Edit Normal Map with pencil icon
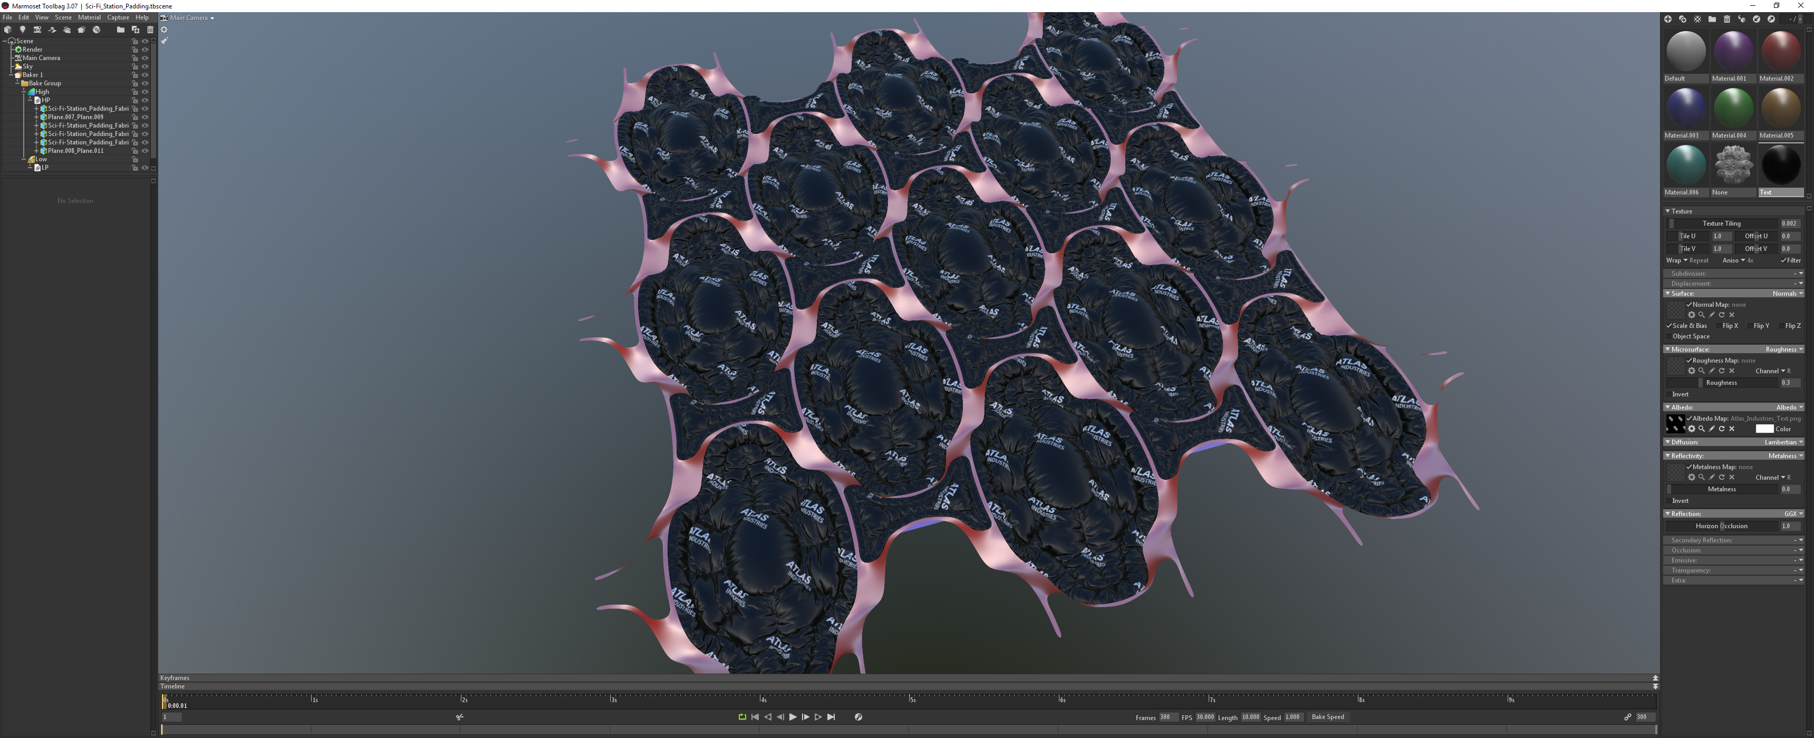Image resolution: width=1814 pixels, height=738 pixels. click(1712, 315)
